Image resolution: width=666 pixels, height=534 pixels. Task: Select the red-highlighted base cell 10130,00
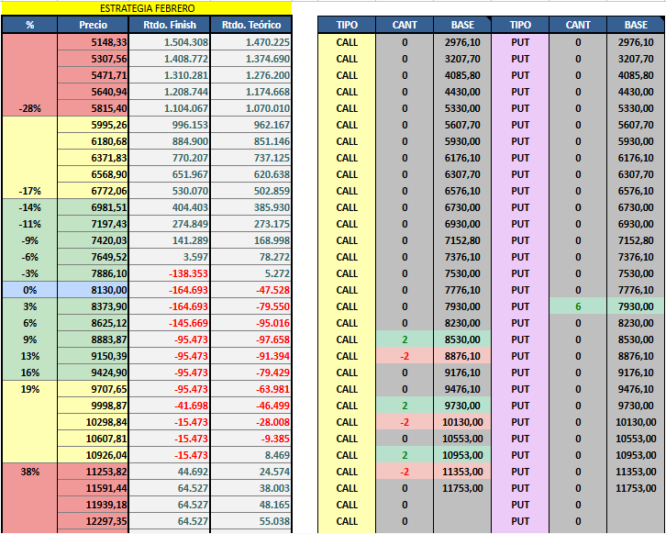[462, 422]
